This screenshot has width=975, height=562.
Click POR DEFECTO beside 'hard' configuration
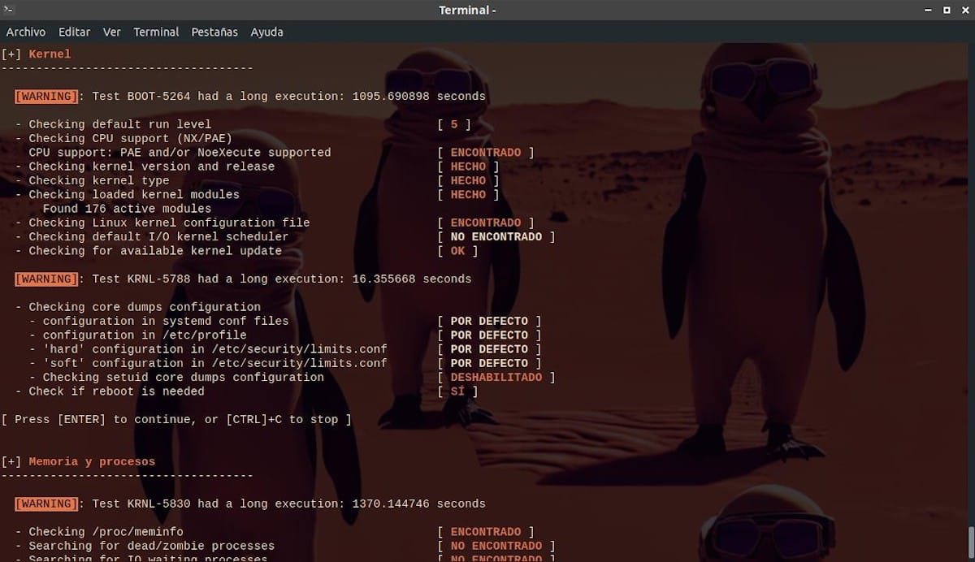[489, 349]
